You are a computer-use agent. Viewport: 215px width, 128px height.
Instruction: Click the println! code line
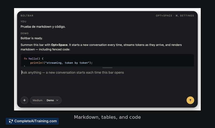click(62, 63)
